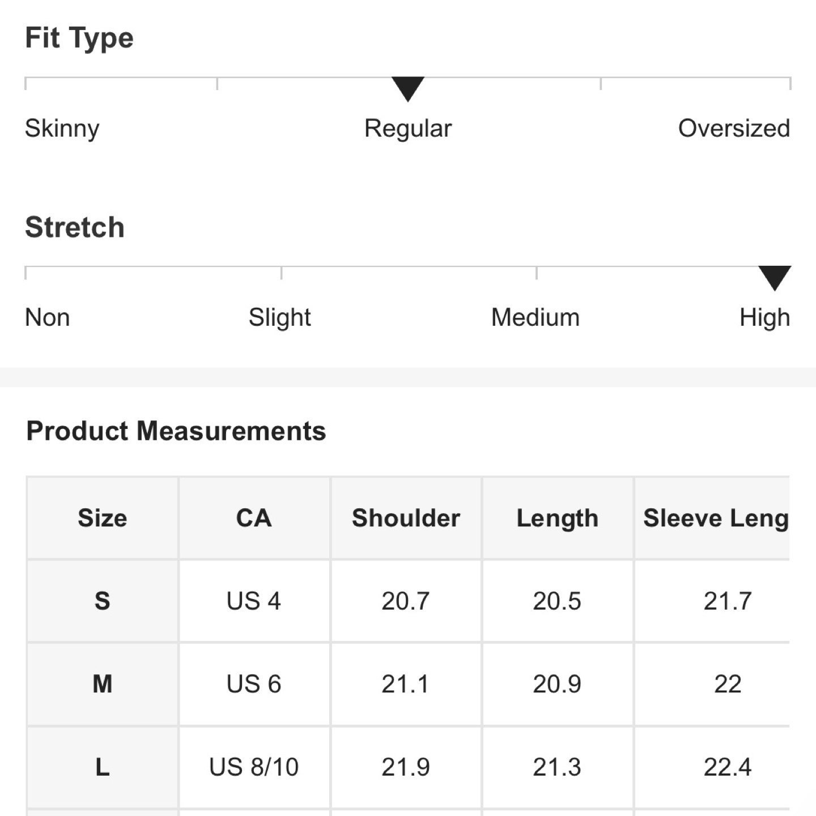This screenshot has width=816, height=816.
Task: Click the Stretch marker triangle at High
Action: 775,278
